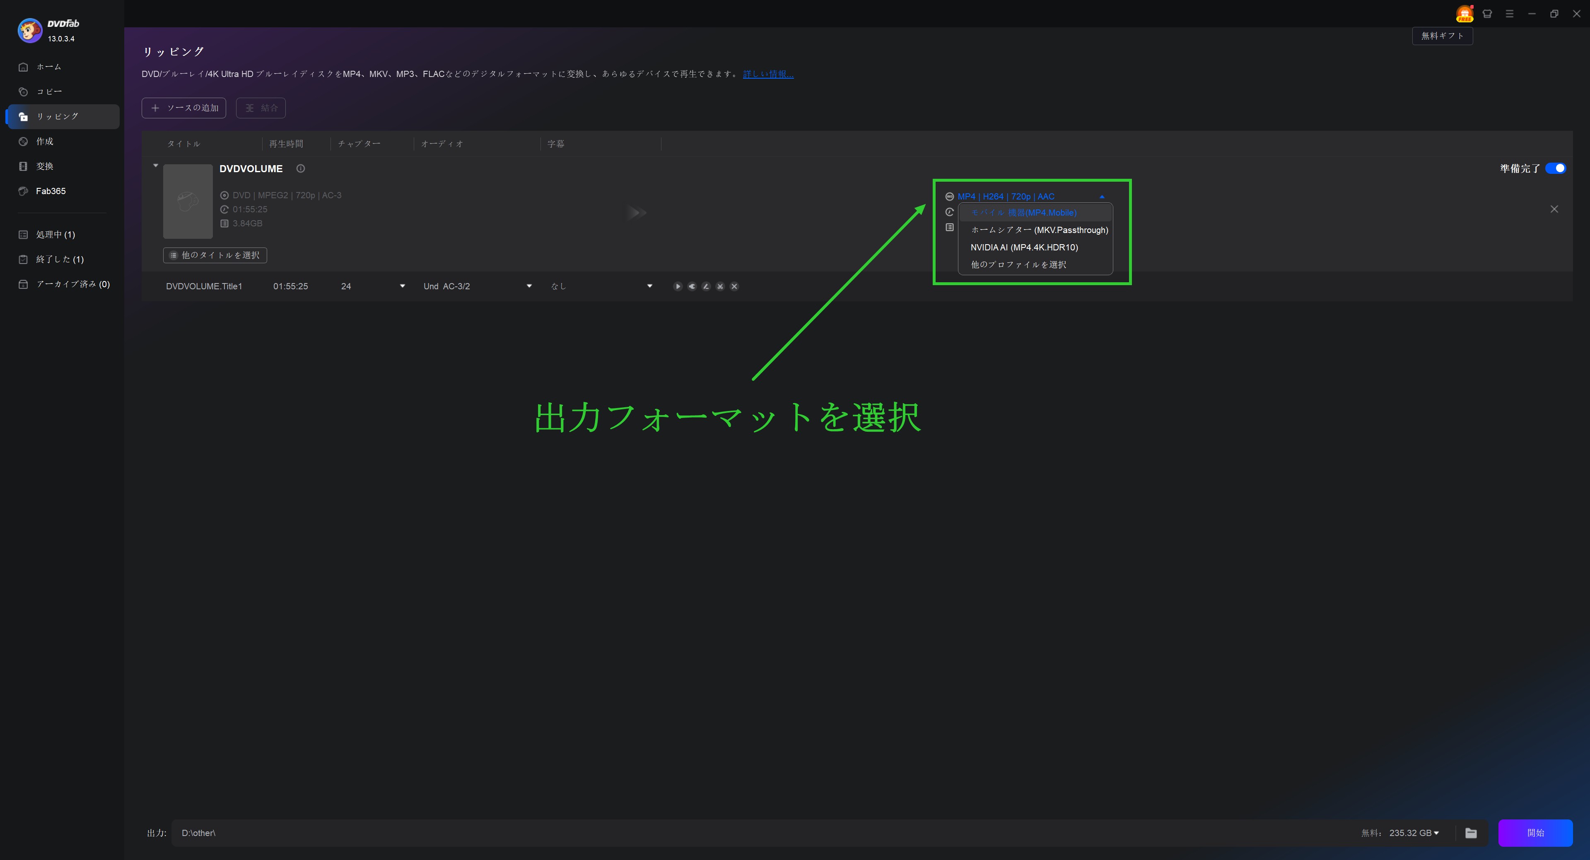Click DVD | MPEG2 | 720p | AC-3 source info
This screenshot has width=1590, height=860.
point(287,196)
